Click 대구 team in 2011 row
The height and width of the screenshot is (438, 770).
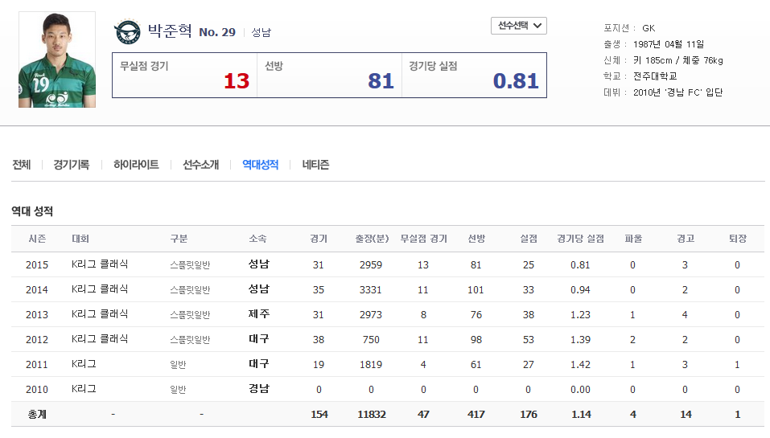click(x=259, y=364)
